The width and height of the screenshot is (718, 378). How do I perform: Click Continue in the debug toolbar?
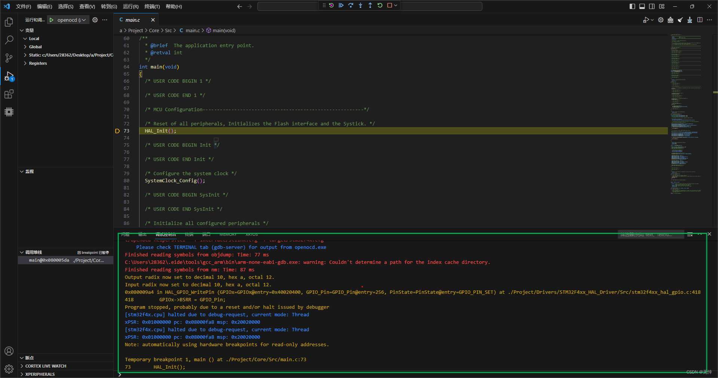click(x=341, y=5)
